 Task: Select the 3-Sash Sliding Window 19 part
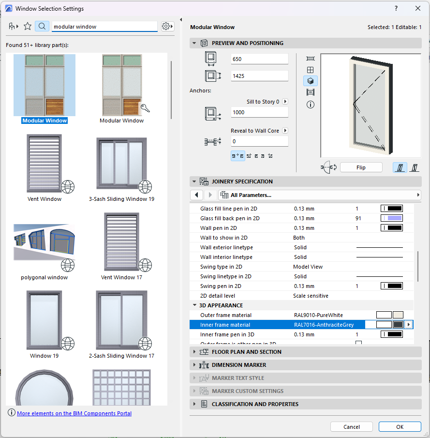(x=122, y=164)
